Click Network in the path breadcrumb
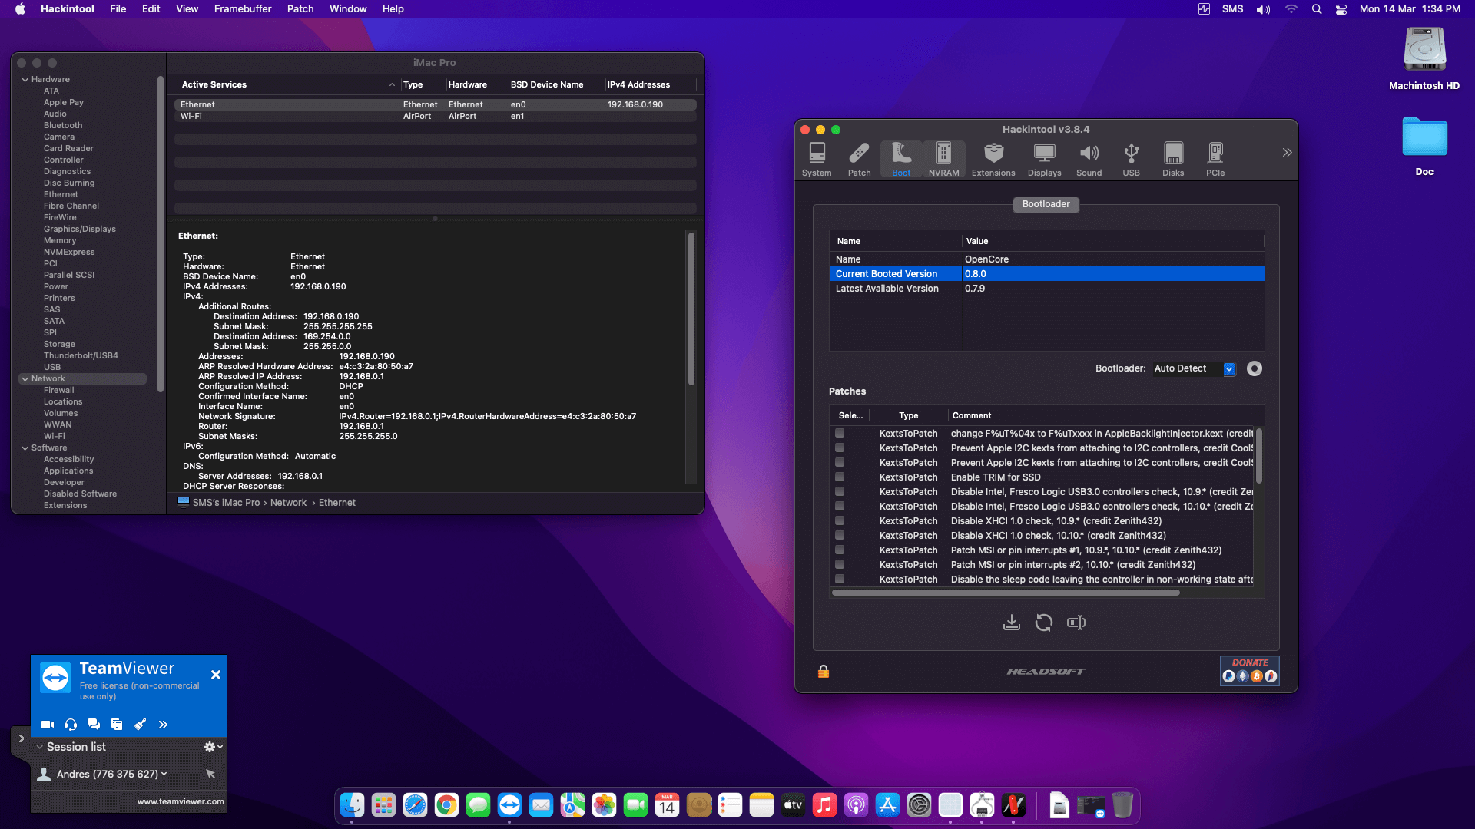The image size is (1475, 829). [288, 503]
